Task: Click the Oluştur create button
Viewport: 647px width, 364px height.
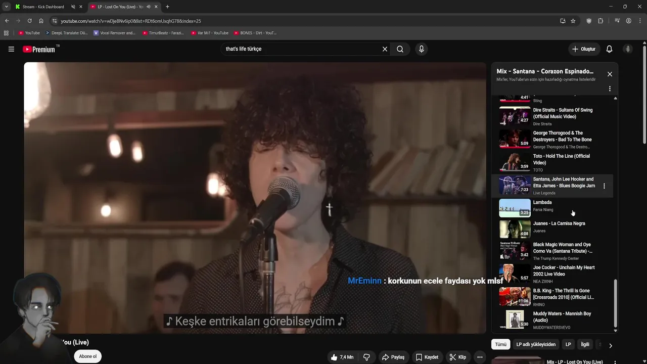Action: click(583, 49)
